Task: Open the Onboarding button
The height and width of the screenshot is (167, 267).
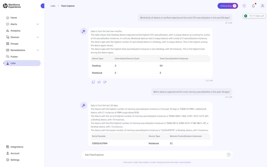Action: [228, 6]
